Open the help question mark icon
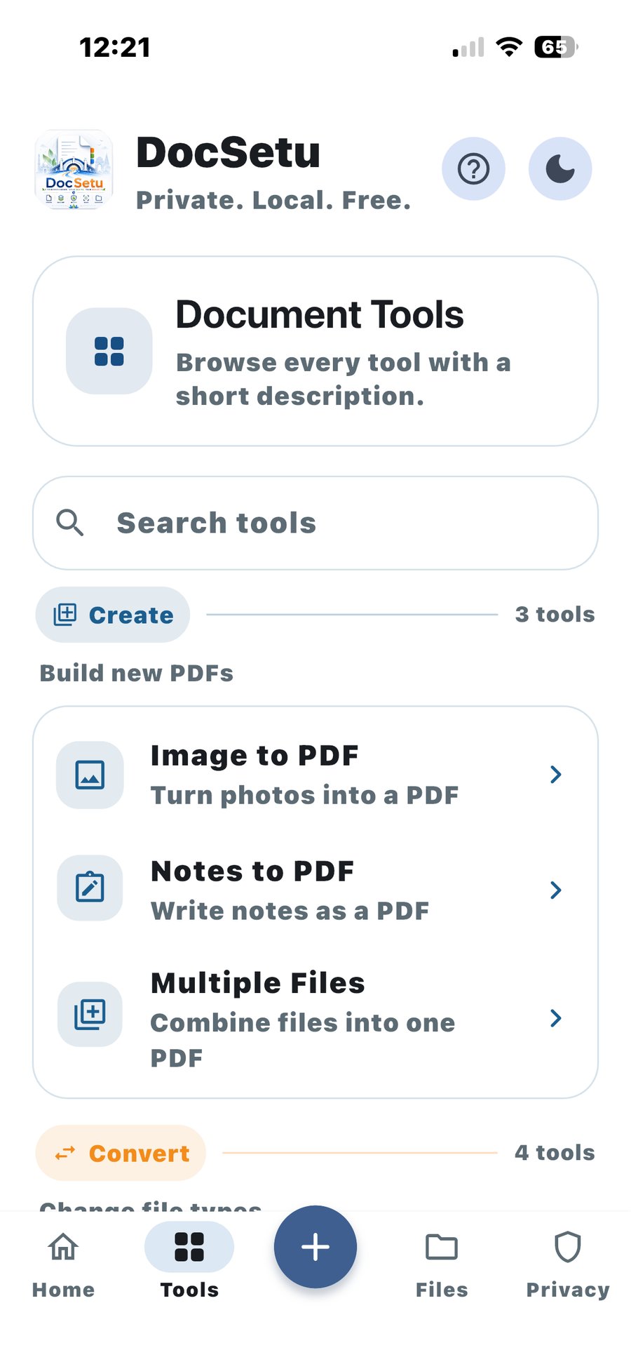 (473, 169)
